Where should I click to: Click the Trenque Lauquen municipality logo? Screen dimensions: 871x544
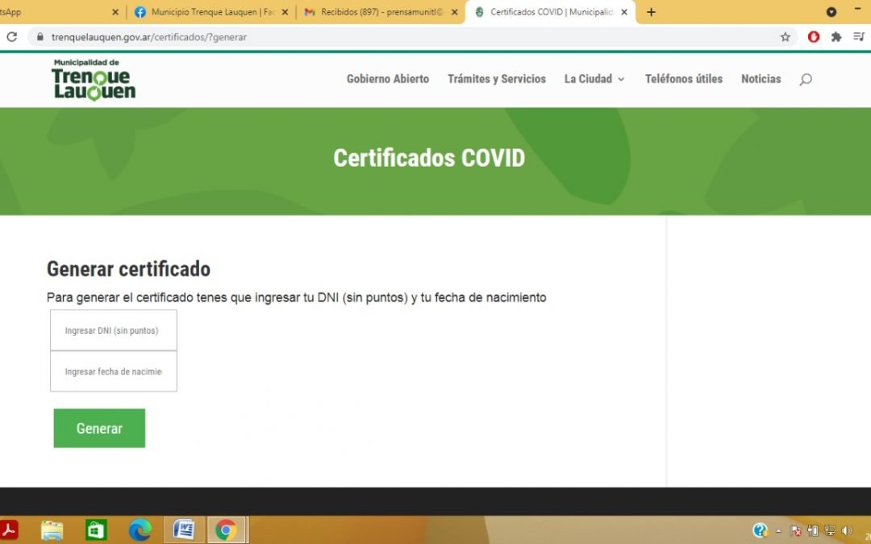[x=93, y=80]
